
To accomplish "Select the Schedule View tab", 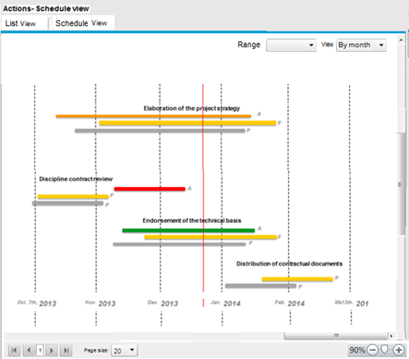I will [81, 23].
